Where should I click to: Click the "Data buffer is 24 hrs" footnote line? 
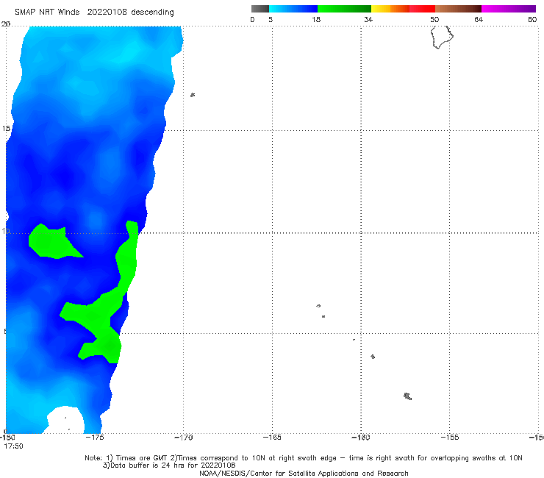pos(169,465)
